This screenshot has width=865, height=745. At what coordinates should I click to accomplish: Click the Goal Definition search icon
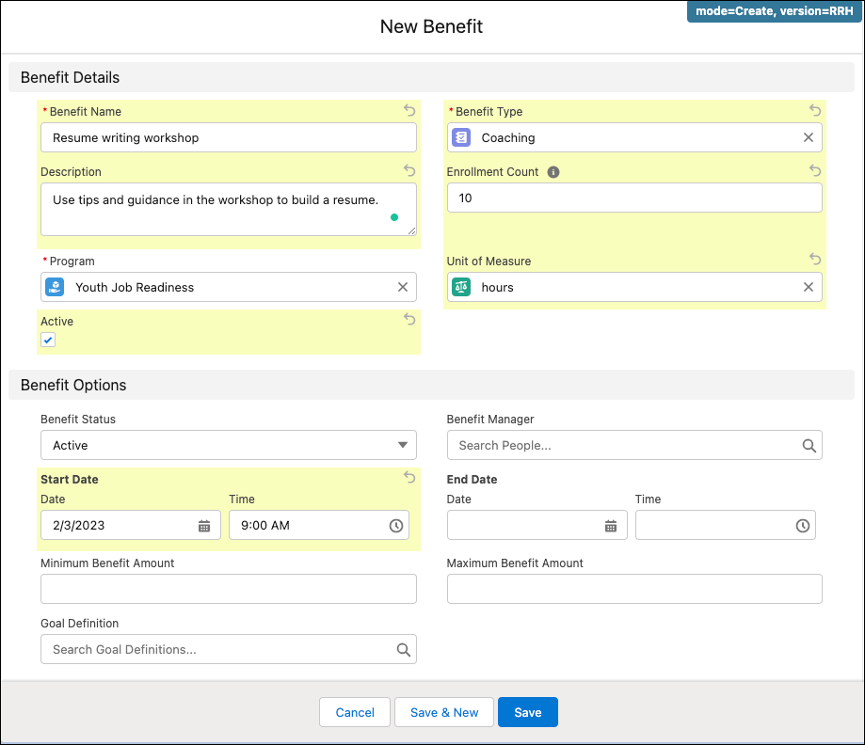tap(403, 649)
